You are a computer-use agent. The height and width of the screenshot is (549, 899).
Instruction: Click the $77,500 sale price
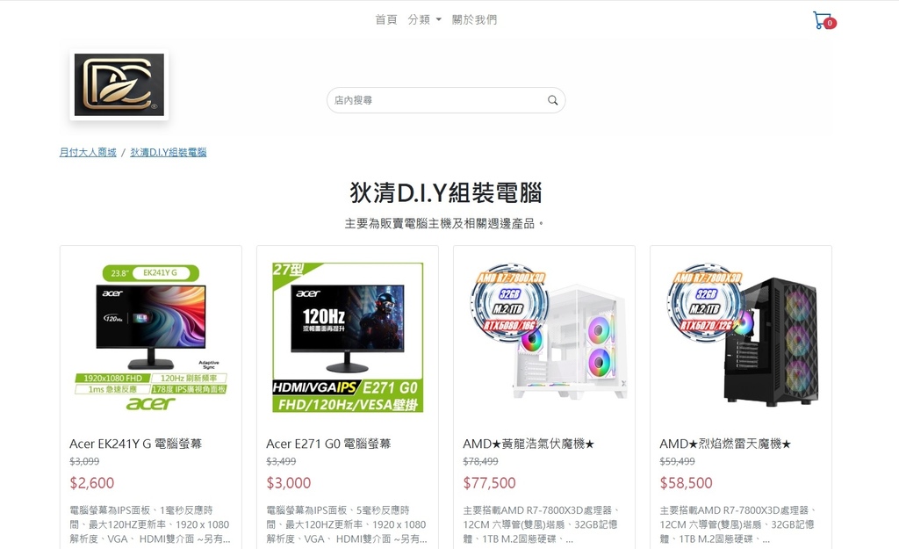[489, 483]
